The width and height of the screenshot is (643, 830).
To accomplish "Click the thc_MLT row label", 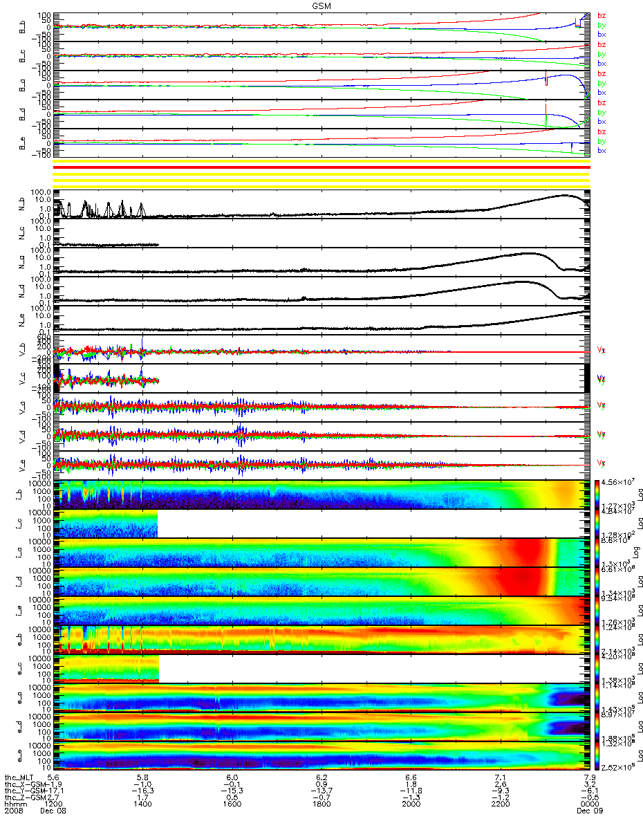I will point(18,777).
